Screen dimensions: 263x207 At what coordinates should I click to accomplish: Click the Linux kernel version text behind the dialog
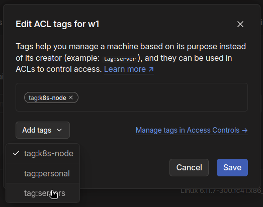[222, 191]
